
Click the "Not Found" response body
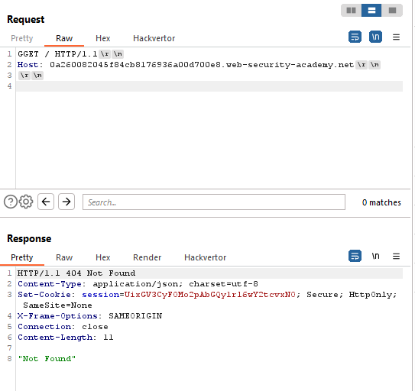click(47, 358)
